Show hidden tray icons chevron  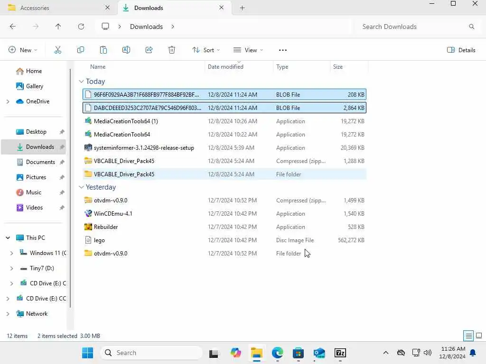pyautogui.click(x=385, y=353)
